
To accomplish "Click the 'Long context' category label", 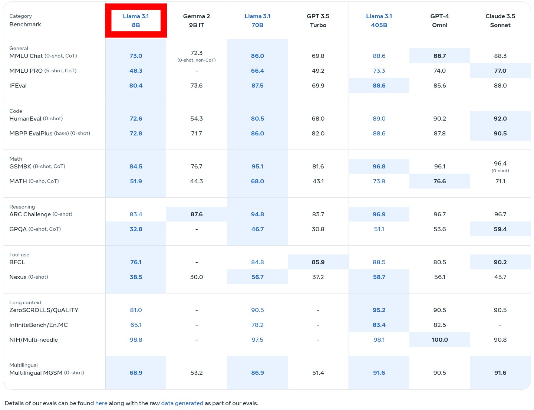I will (26, 302).
